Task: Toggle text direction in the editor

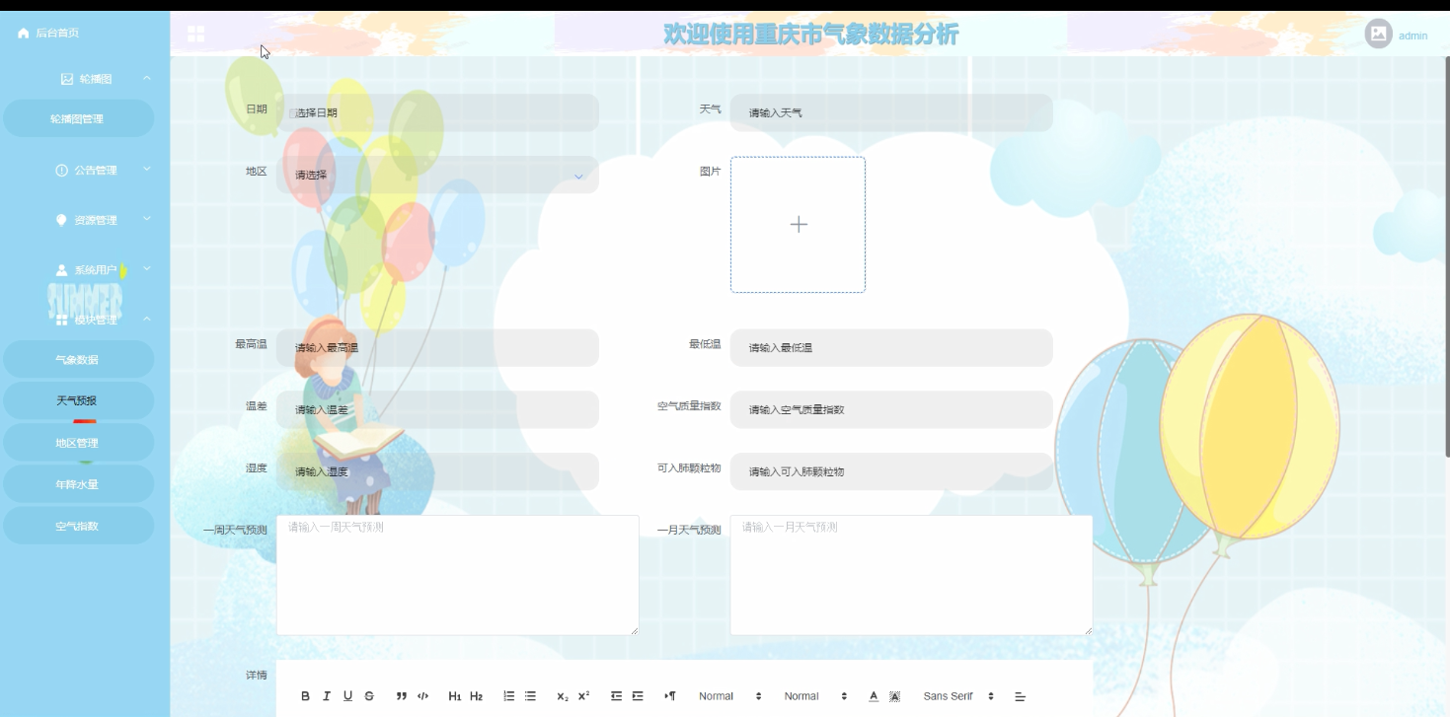Action: point(670,696)
